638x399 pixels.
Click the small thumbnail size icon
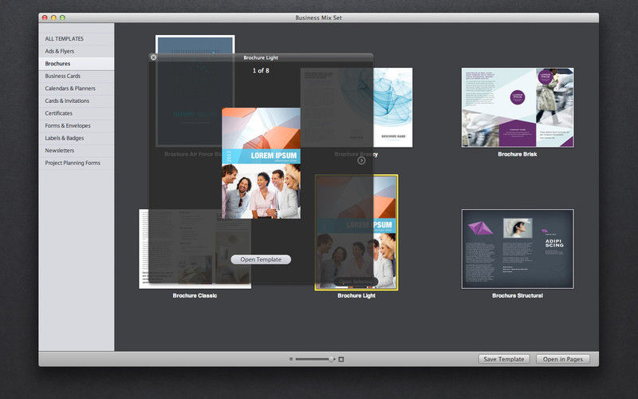291,359
